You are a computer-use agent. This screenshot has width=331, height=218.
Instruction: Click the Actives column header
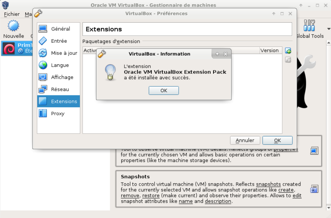(x=90, y=51)
